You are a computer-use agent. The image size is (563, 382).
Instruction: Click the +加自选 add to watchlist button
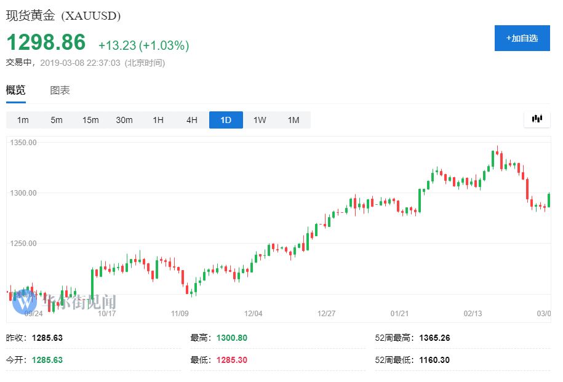pos(522,38)
